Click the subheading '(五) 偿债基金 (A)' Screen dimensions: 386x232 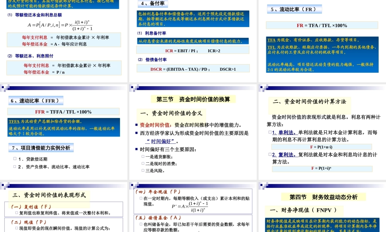pos(158,218)
